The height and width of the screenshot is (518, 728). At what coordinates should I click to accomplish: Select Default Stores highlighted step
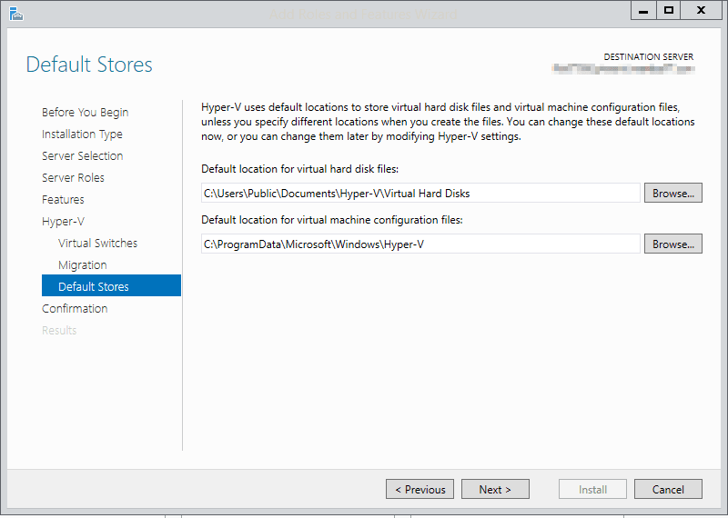pyautogui.click(x=111, y=285)
